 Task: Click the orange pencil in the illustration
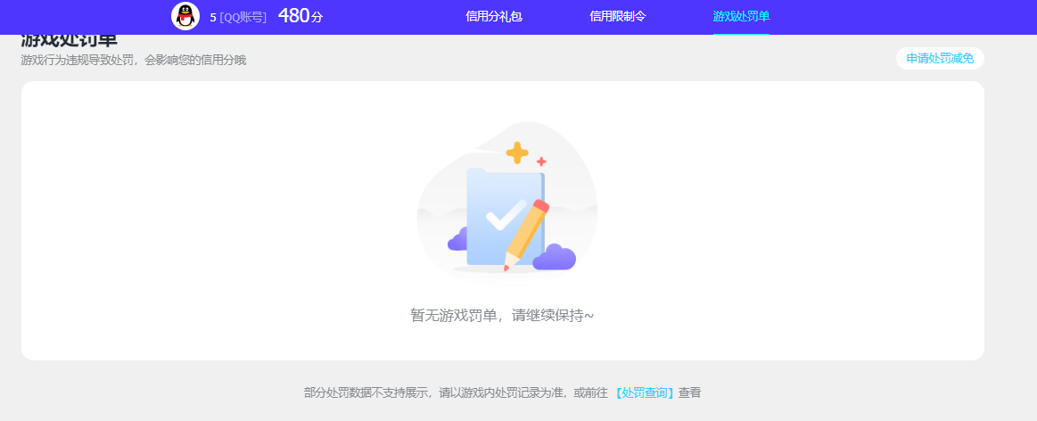pyautogui.click(x=526, y=234)
